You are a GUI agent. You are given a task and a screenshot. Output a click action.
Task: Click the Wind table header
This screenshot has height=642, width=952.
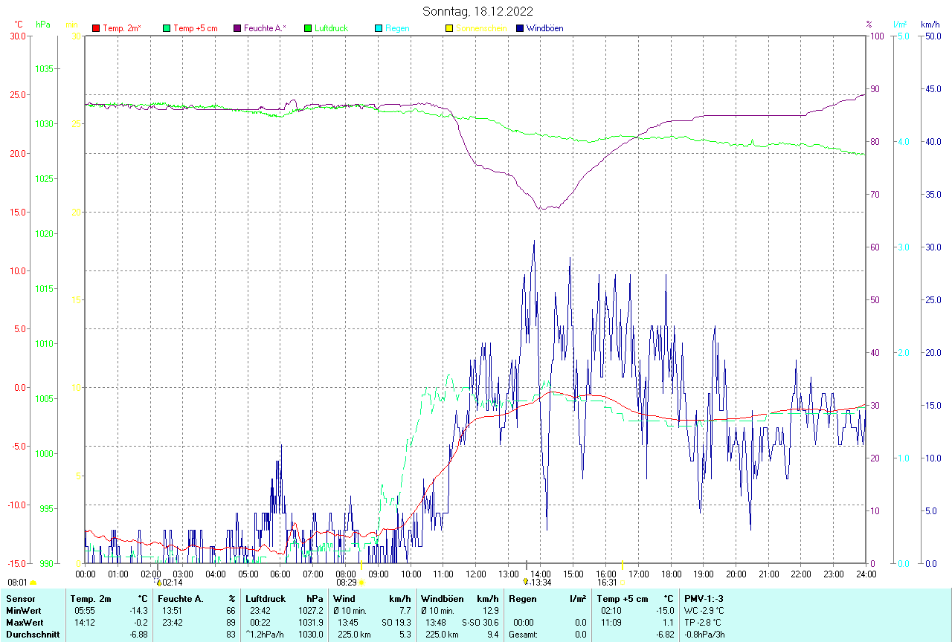coord(344,599)
